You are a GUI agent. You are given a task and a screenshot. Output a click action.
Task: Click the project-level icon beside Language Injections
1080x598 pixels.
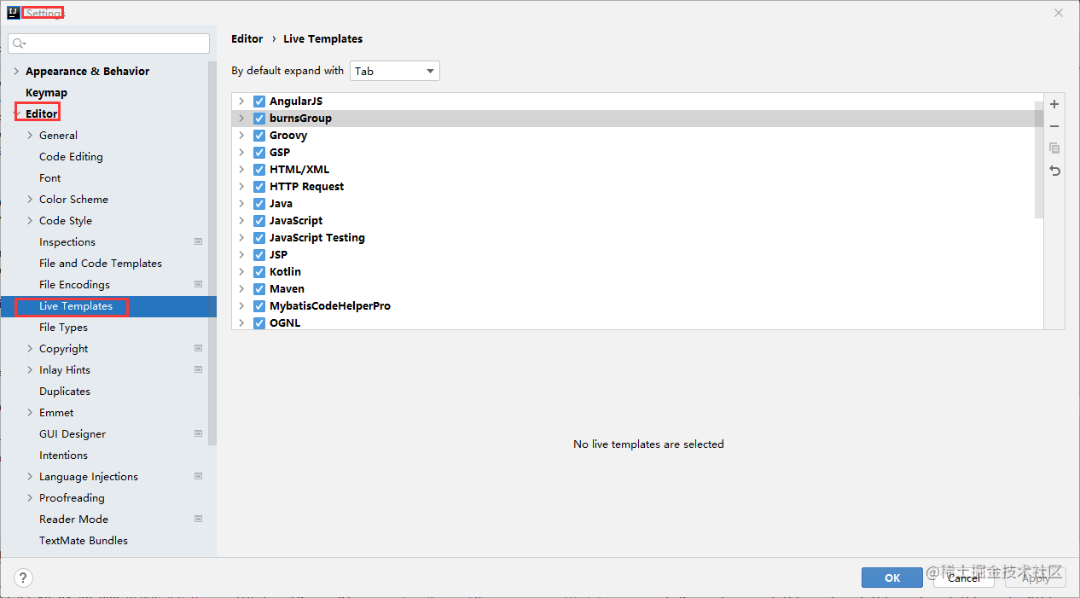click(x=198, y=476)
